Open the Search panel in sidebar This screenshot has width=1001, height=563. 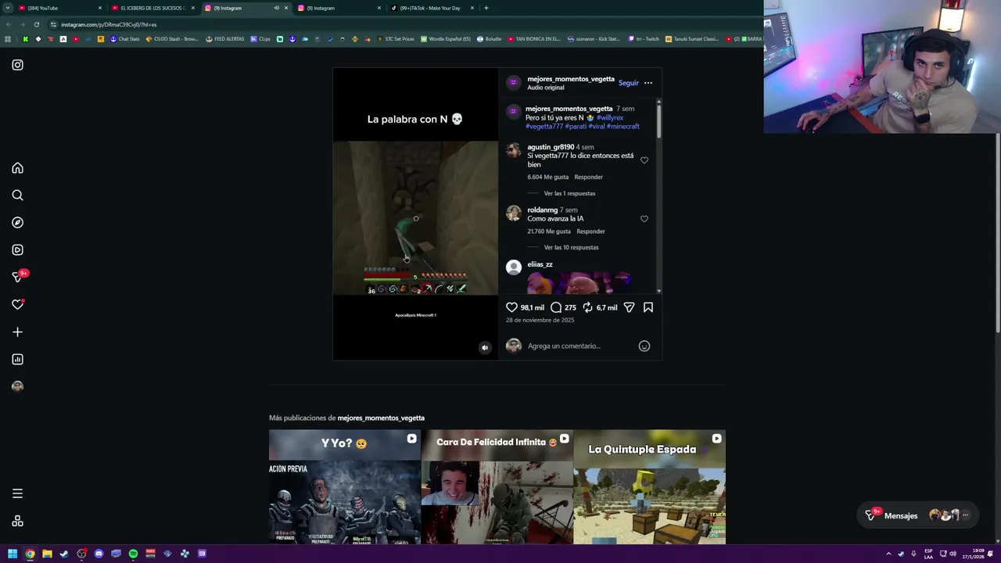tap(17, 195)
